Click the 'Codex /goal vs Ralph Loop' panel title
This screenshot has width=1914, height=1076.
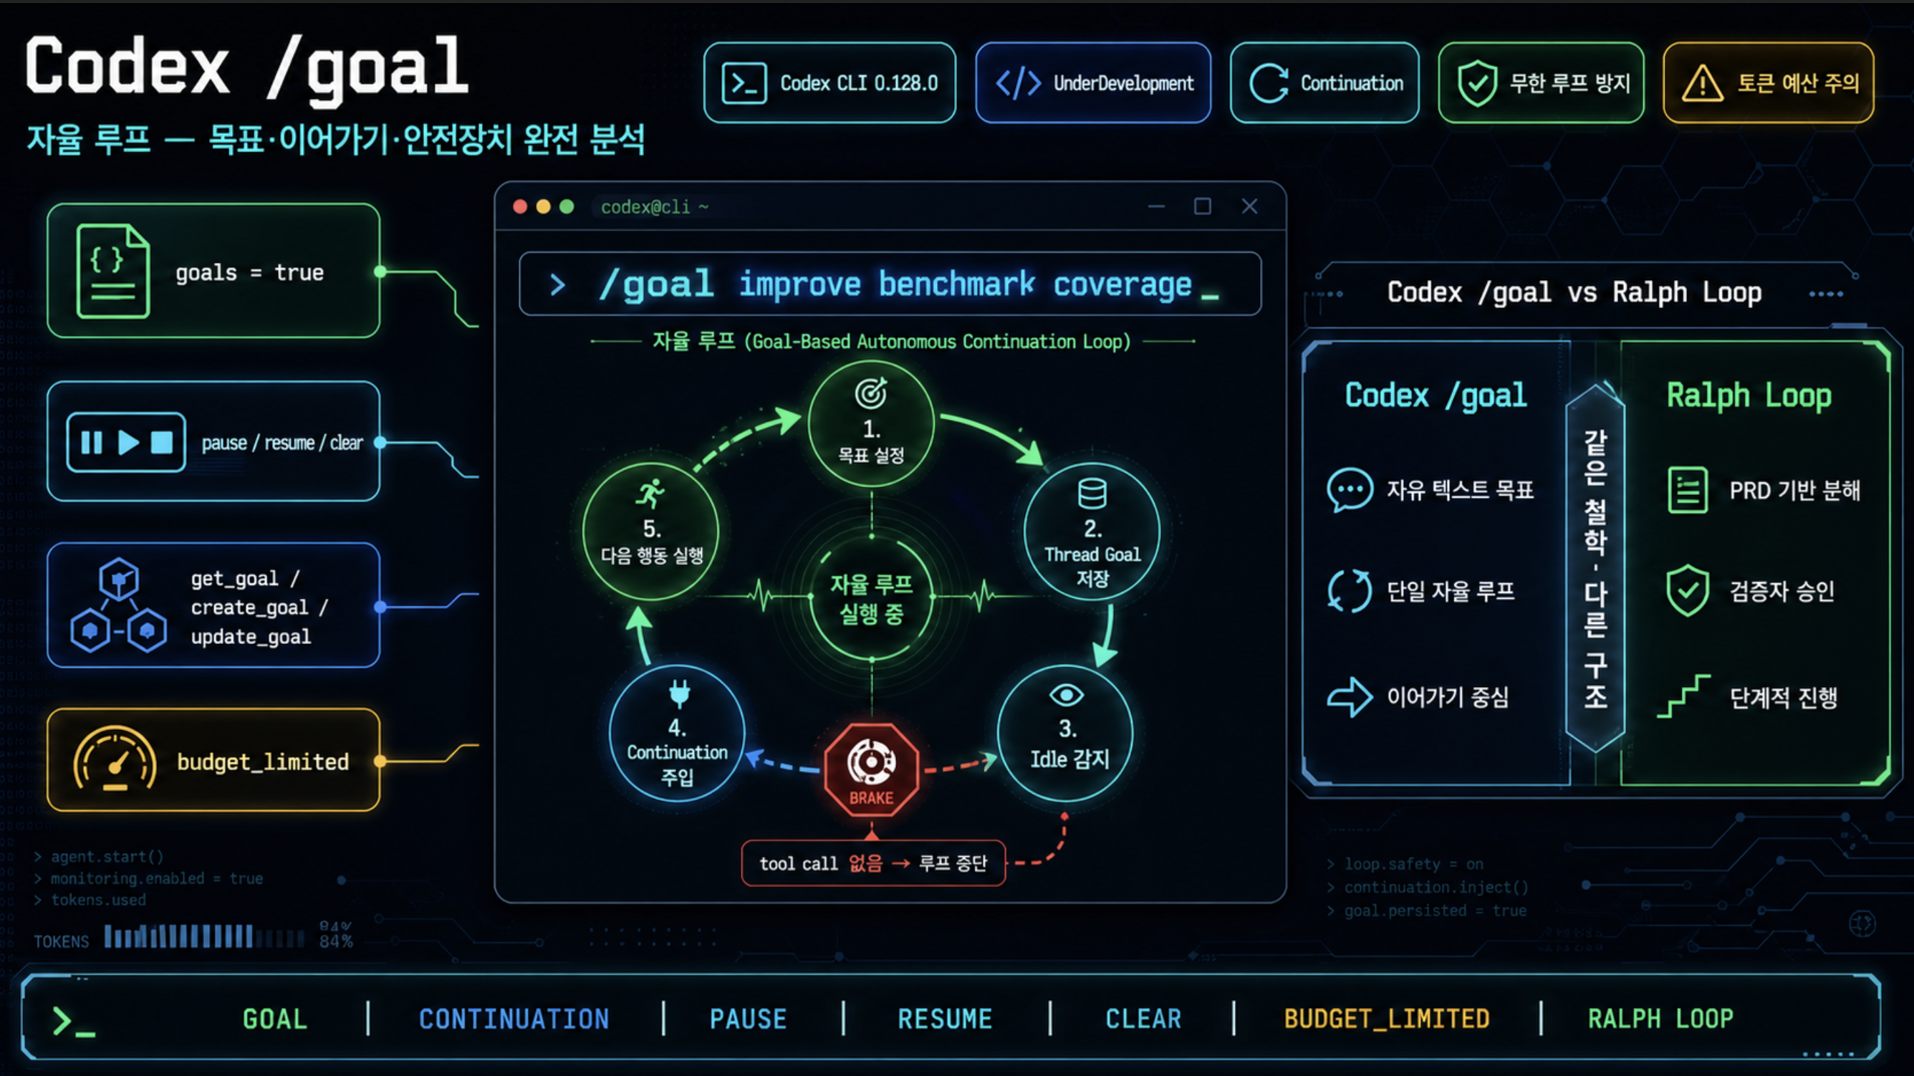pyautogui.click(x=1574, y=292)
